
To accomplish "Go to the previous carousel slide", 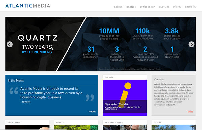I will click(10, 44).
